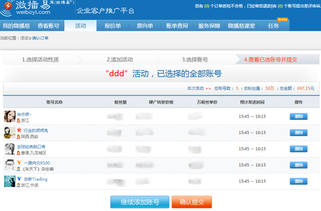Click the 粉丝量 column header
The width and height of the screenshot is (321, 211).
(x=120, y=102)
